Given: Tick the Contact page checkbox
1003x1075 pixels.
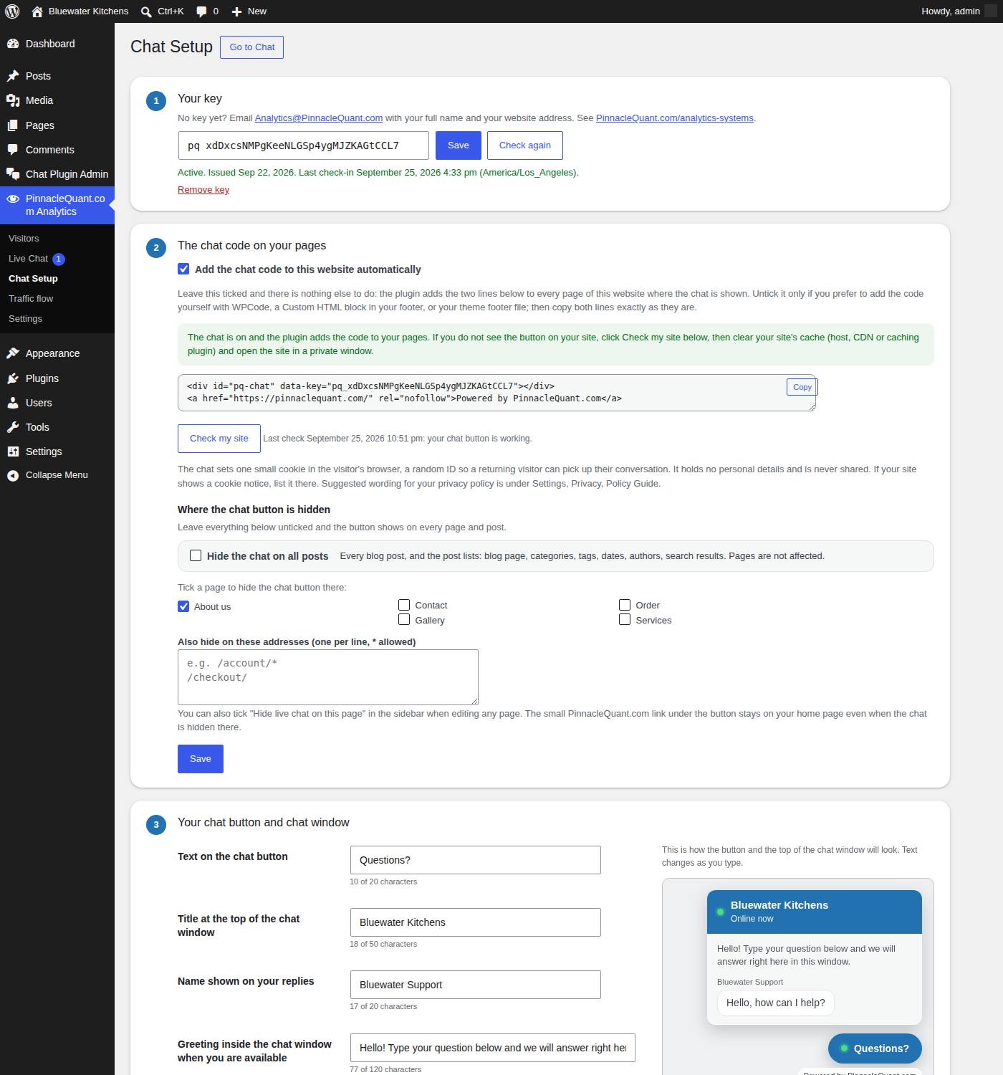Looking at the screenshot, I should [404, 605].
